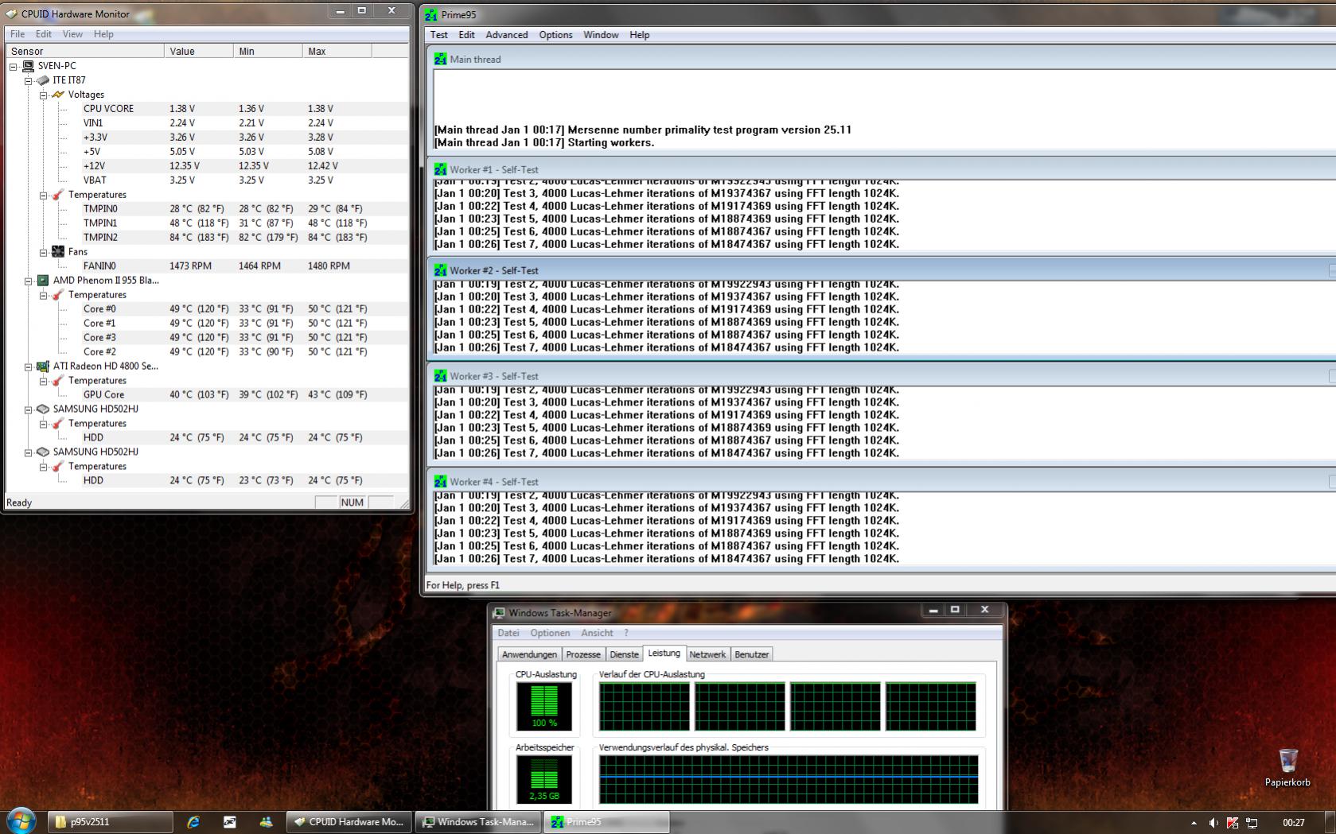Viewport: 1336px width, 834px height.
Task: Click the ATI Radeon HD 4800 graphics card icon
Action: click(43, 366)
